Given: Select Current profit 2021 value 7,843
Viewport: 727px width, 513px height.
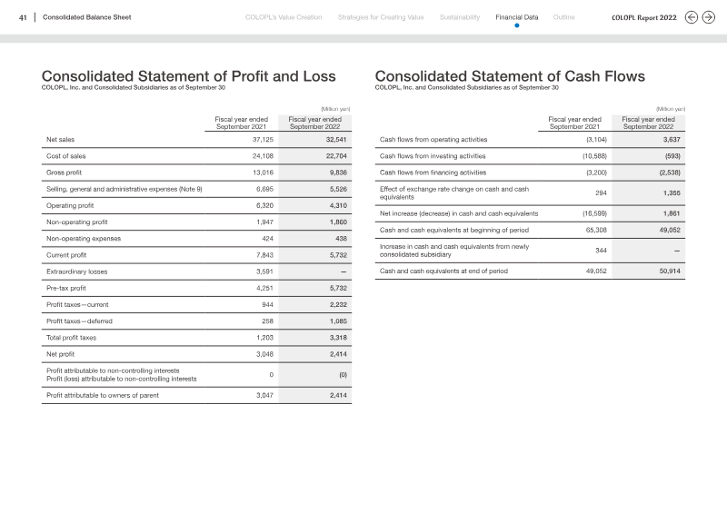Looking at the screenshot, I should click(x=264, y=255).
